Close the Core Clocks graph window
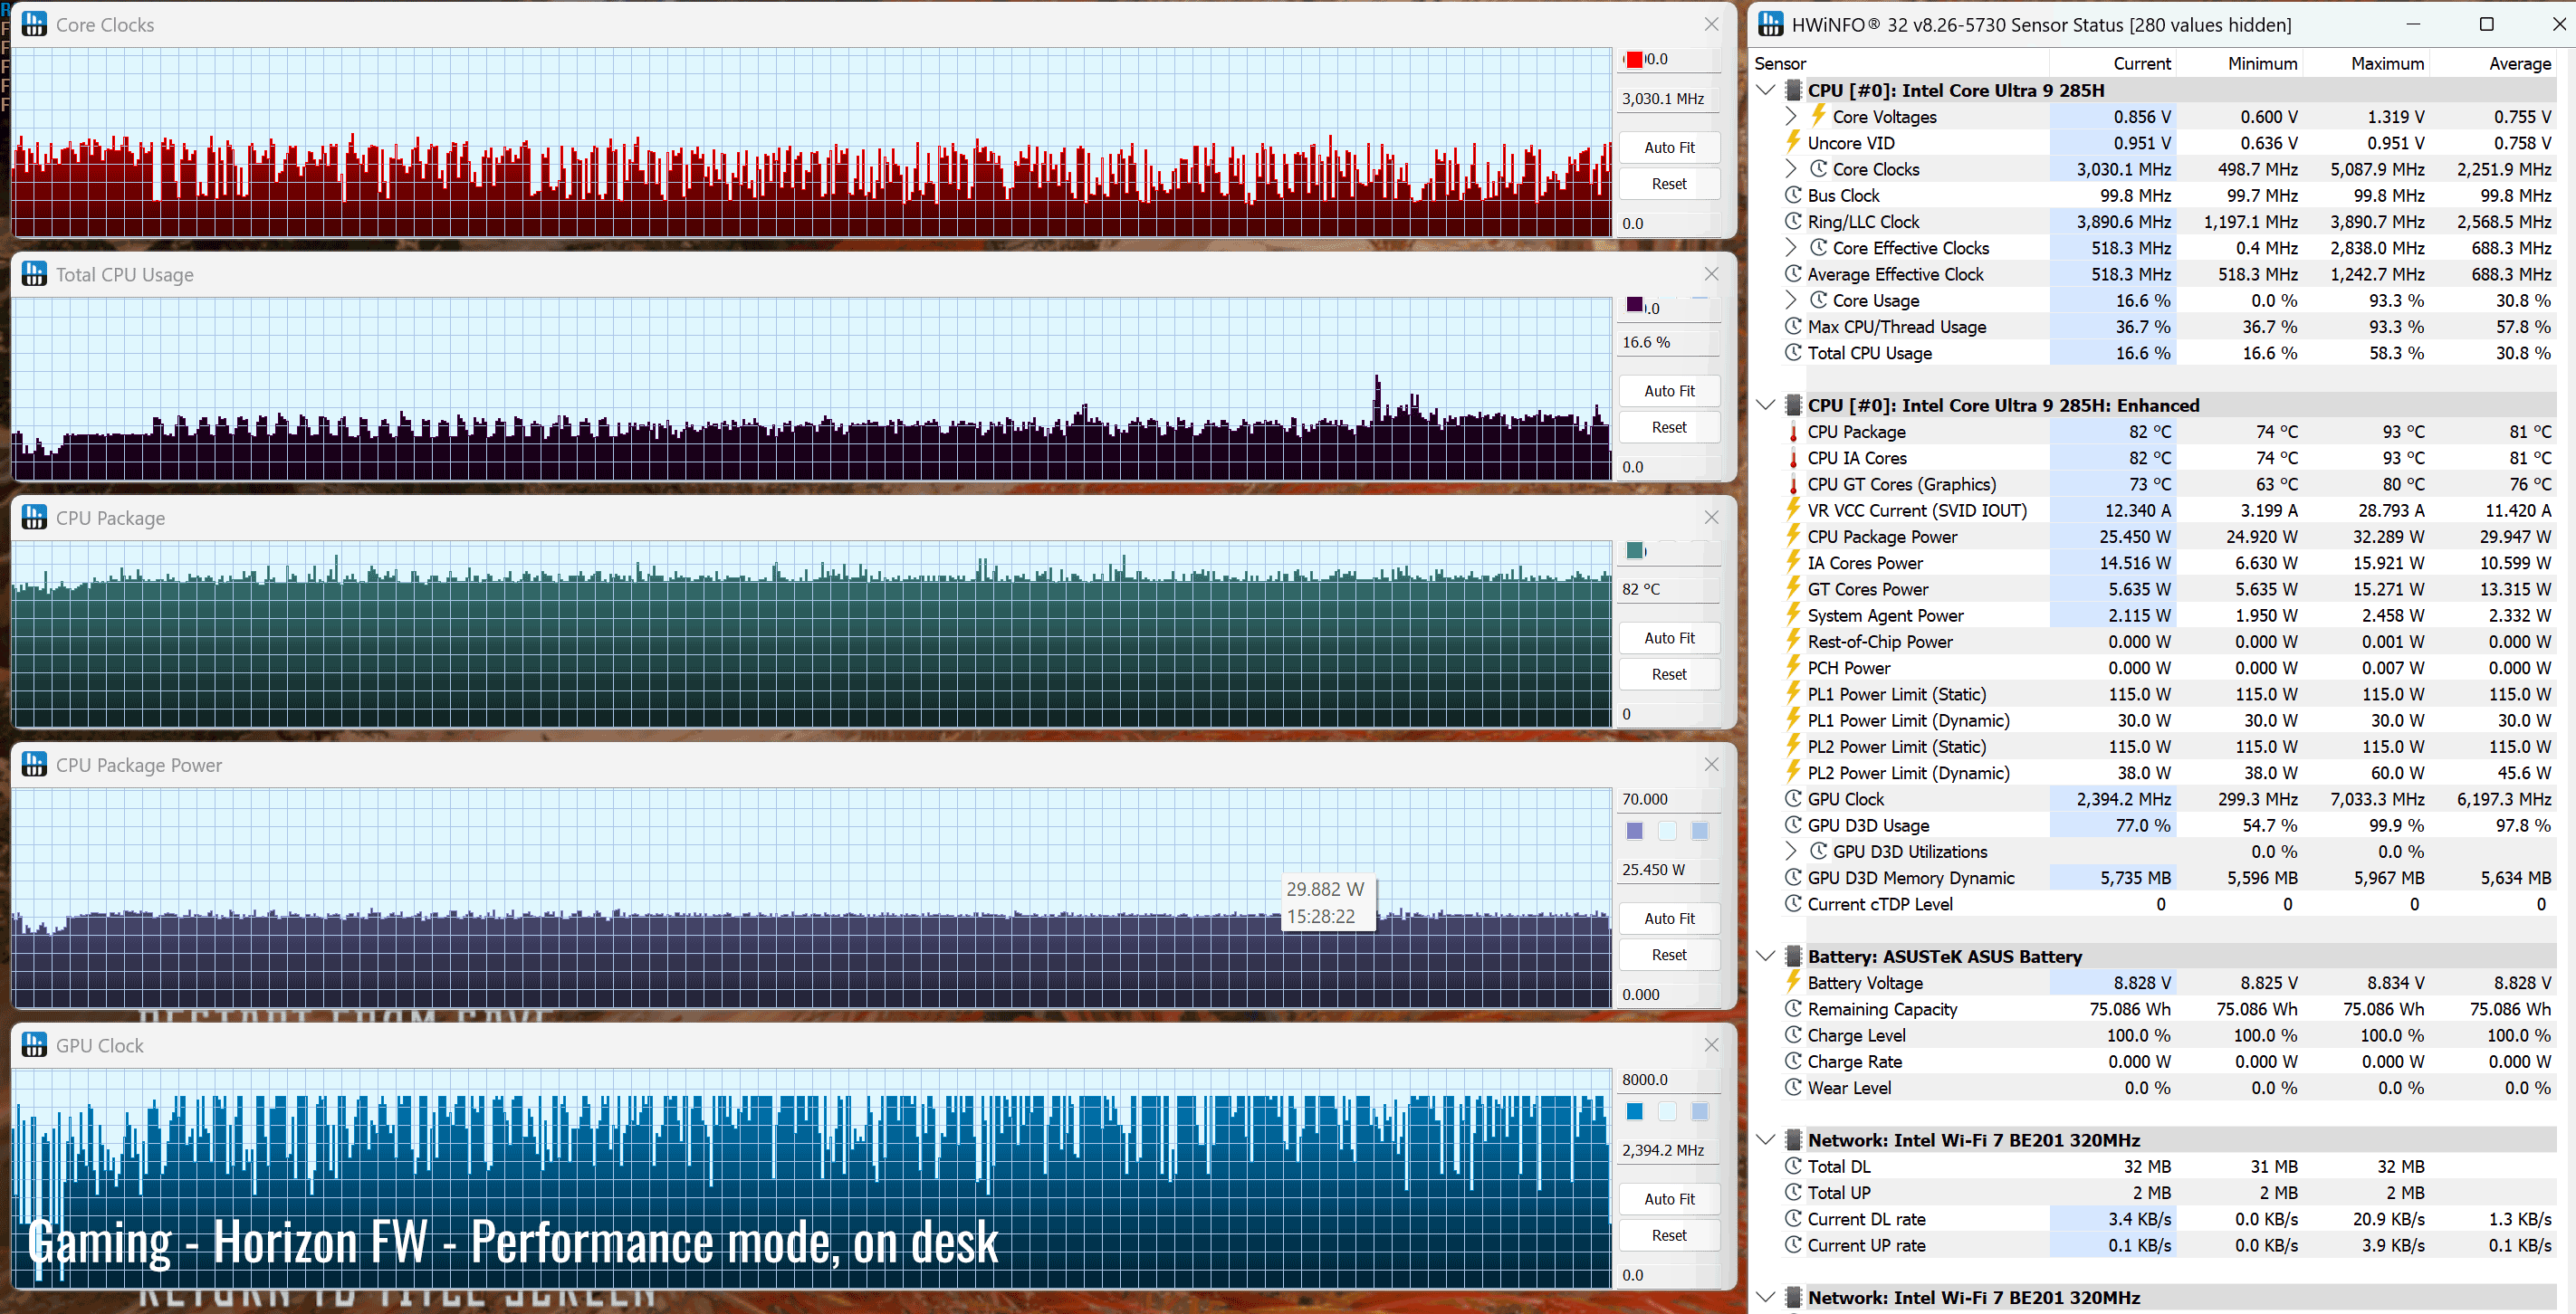2576x1314 pixels. (x=1711, y=24)
